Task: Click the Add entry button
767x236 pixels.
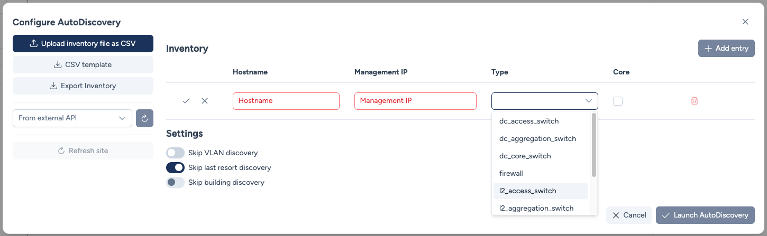Action: (x=726, y=48)
